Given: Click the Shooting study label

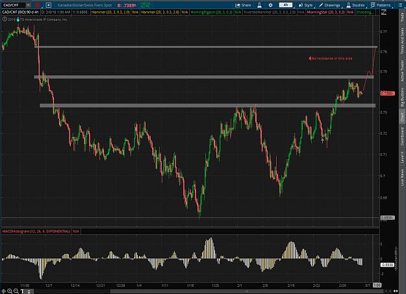Looking at the screenshot, I should pos(364,12).
